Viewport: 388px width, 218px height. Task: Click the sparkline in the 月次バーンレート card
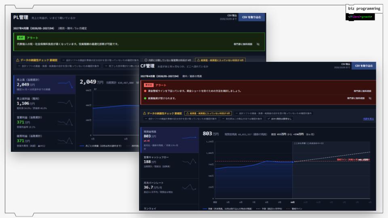click(x=189, y=187)
